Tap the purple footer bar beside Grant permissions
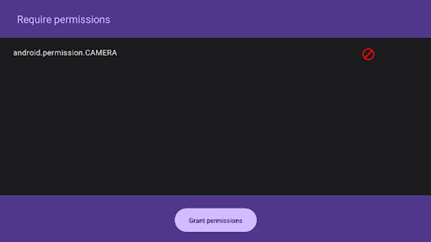This screenshot has width=431, height=242. click(337, 219)
